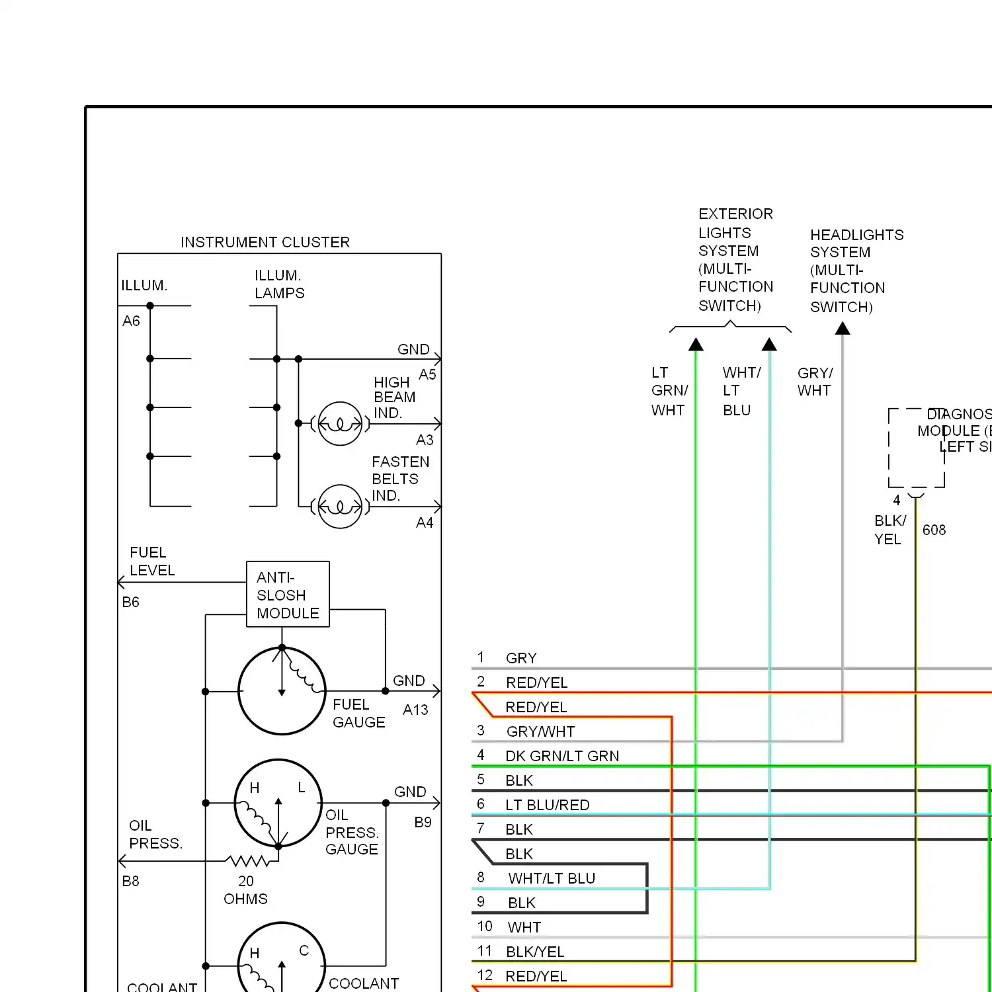Click wire label 7 BLK
This screenshot has height=992, width=992.
505,829
